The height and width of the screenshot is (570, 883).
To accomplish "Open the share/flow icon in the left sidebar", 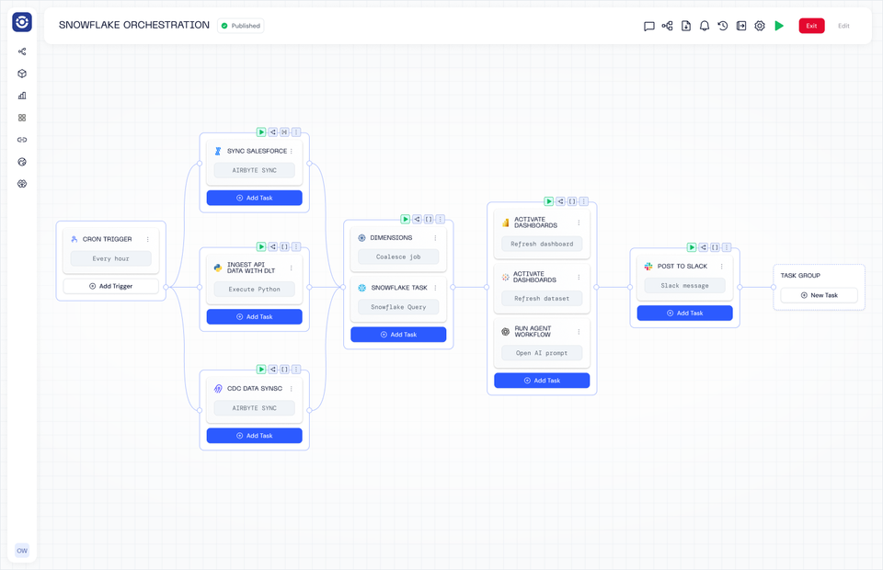I will (x=21, y=51).
